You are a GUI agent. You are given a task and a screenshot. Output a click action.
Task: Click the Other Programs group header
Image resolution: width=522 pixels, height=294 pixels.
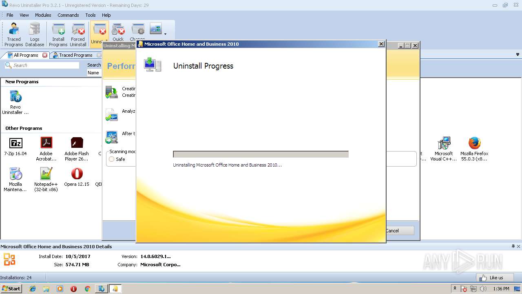24,128
